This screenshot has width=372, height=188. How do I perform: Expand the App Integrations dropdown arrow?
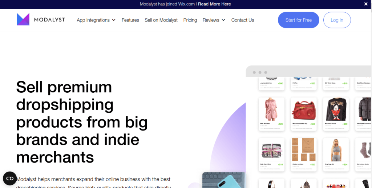tap(114, 20)
